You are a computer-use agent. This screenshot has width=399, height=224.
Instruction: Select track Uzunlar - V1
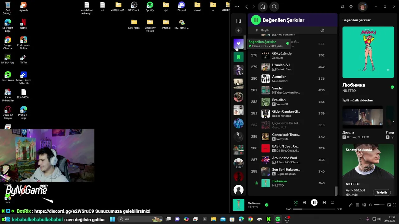click(292, 67)
